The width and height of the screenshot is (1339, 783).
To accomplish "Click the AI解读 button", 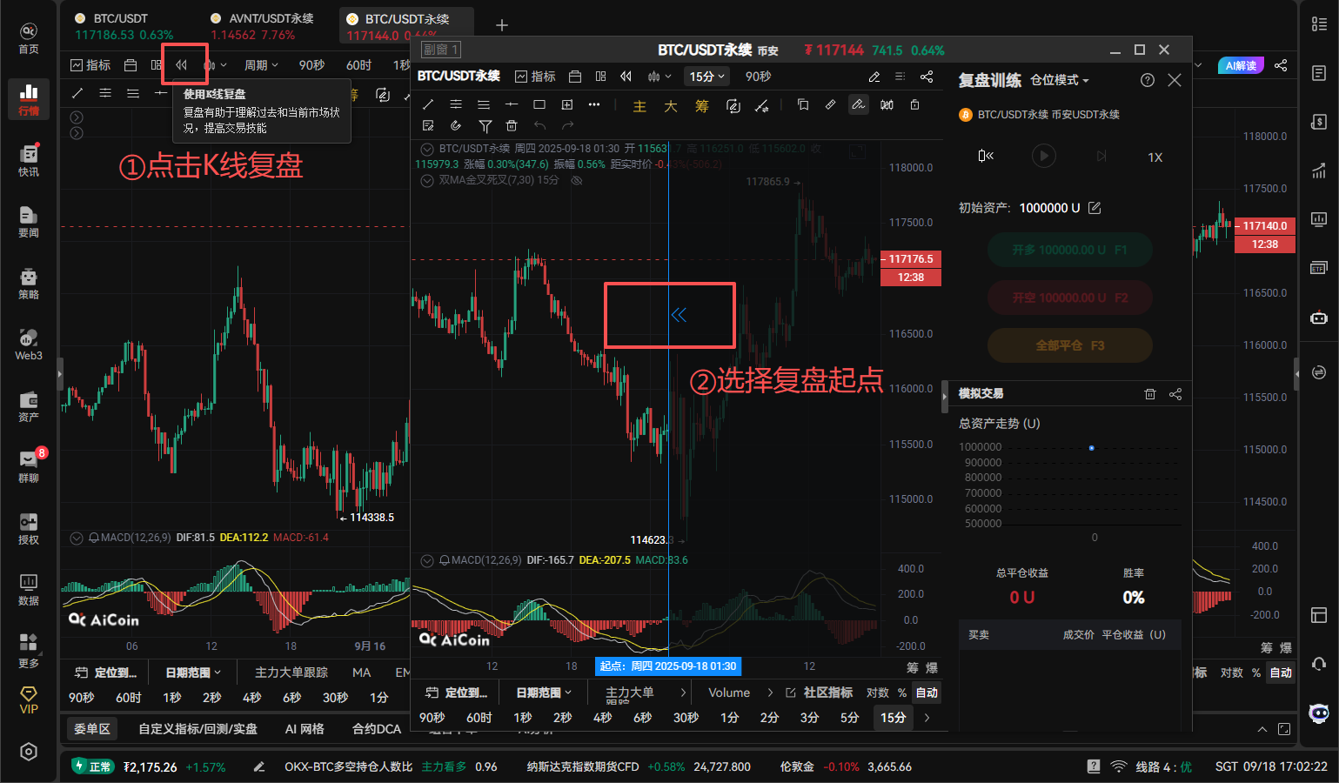I will pyautogui.click(x=1241, y=65).
